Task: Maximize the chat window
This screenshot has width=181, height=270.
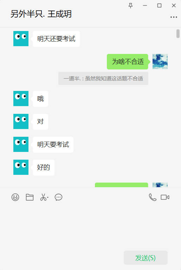Action: coord(159,6)
